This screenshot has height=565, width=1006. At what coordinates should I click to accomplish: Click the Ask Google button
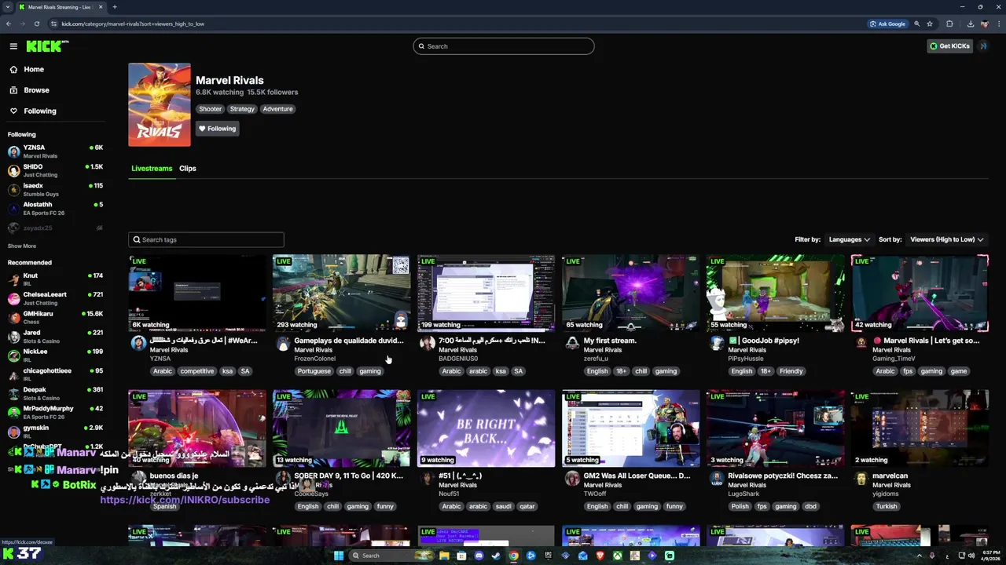(887, 24)
